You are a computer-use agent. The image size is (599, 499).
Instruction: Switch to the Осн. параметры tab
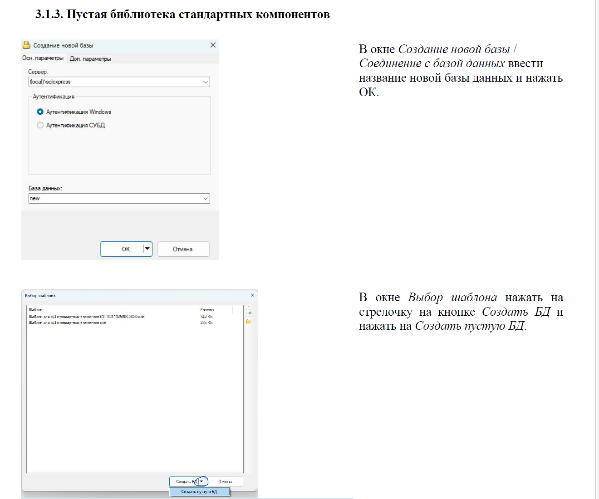[x=43, y=58]
